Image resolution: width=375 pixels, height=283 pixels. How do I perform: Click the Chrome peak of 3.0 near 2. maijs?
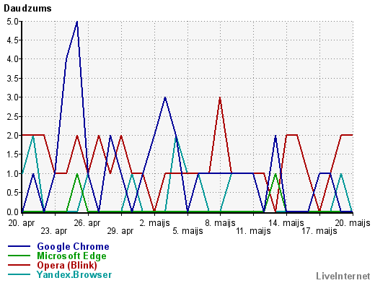pos(165,97)
